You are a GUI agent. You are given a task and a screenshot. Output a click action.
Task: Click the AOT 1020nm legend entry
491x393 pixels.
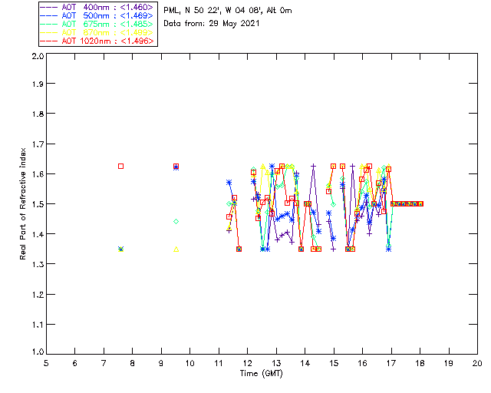pos(97,41)
